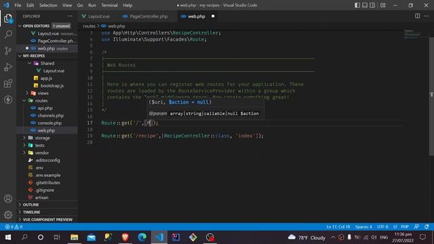
Task: Open Explorer Views and More Actions ellipsis
Action: (x=70, y=16)
